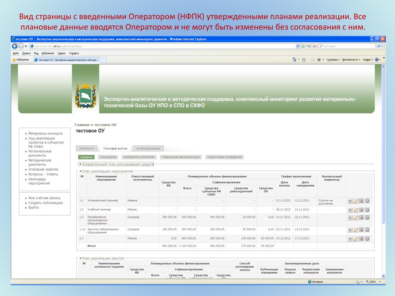Click the eye view icon in row 1.2
The image size is (395, 296).
[x=350, y=210]
